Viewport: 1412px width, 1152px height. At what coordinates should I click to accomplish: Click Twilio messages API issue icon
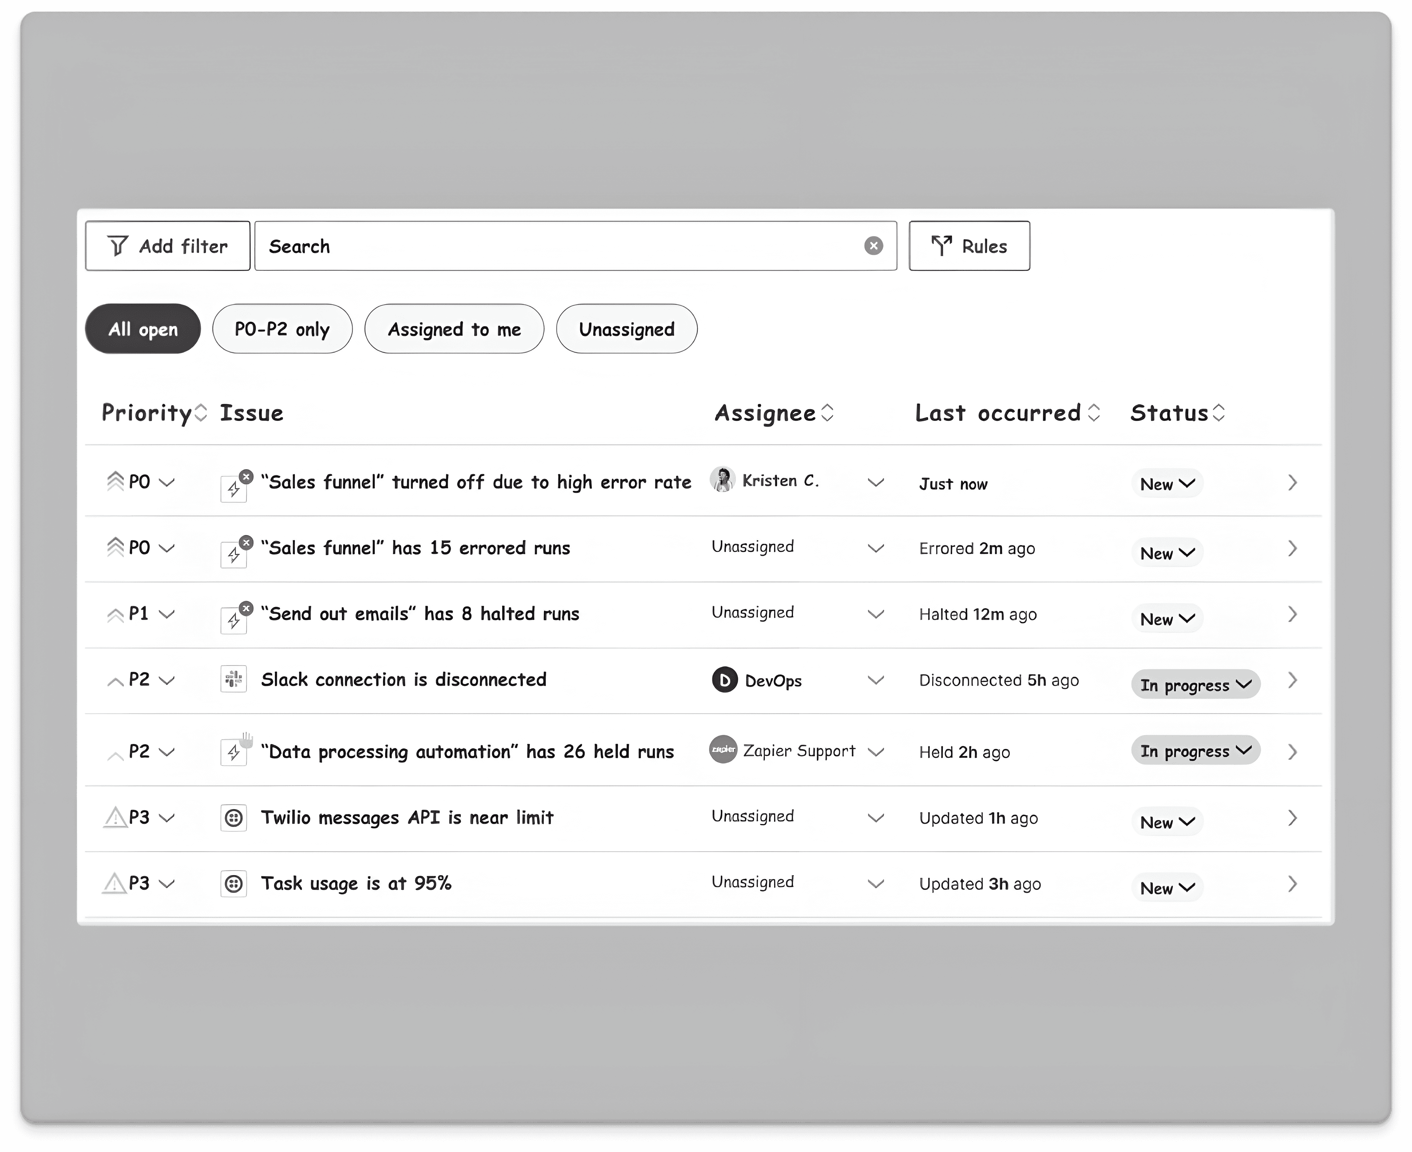(233, 818)
